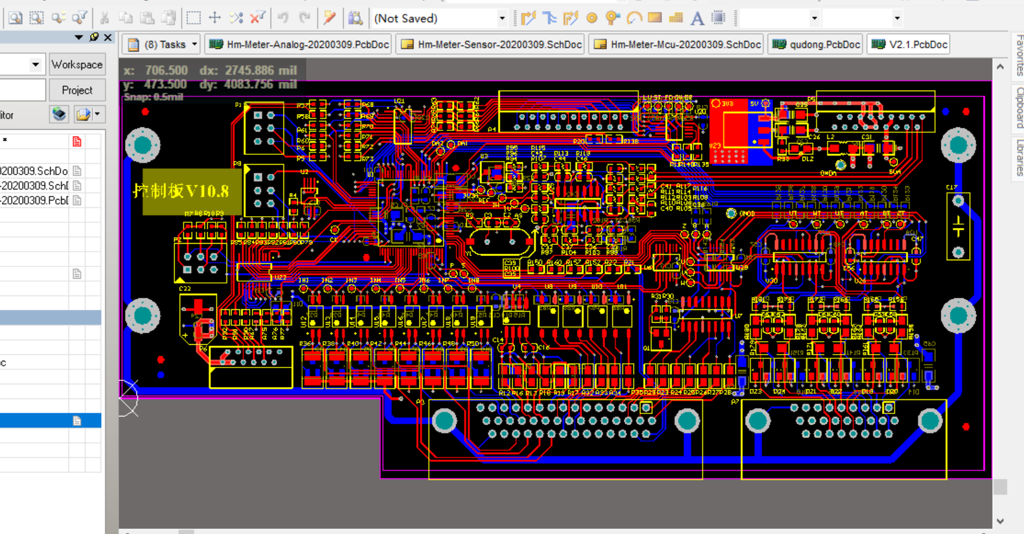Switch to V2.1.PcbDoc tab

[909, 44]
